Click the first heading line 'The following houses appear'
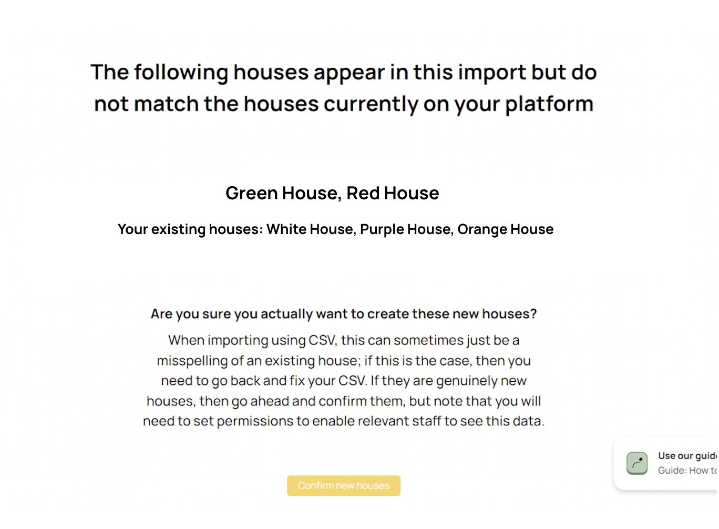This screenshot has width=719, height=529. coord(344,72)
